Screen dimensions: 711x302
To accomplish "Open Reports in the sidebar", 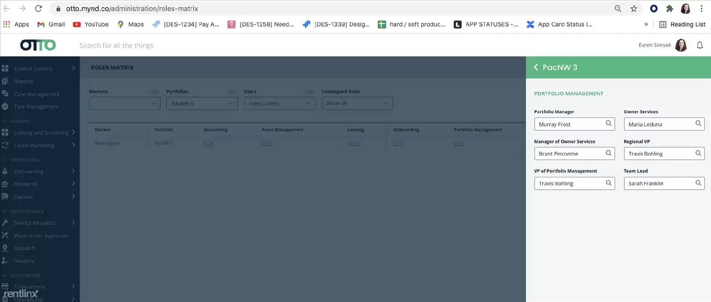I will [23, 81].
